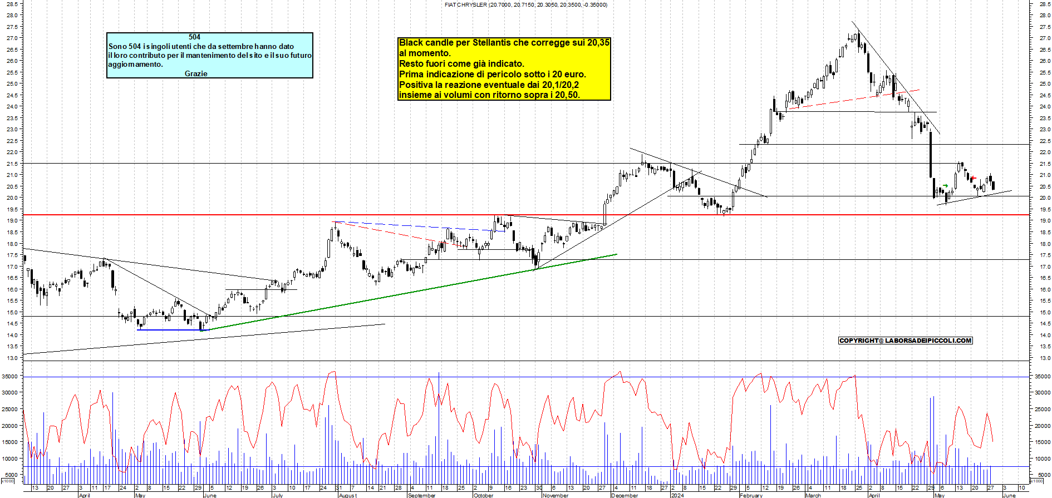The height and width of the screenshot is (498, 1052).
Task: Click '20000' on the right volume axis
Action: [x=1043, y=426]
